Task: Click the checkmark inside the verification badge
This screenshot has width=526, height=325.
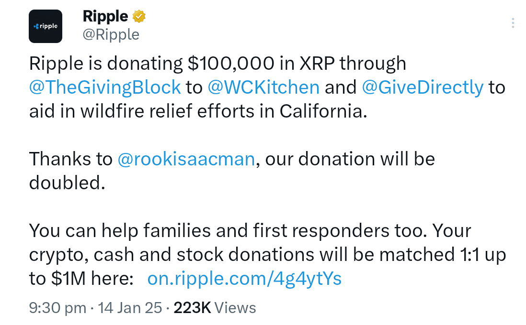Action: [138, 16]
